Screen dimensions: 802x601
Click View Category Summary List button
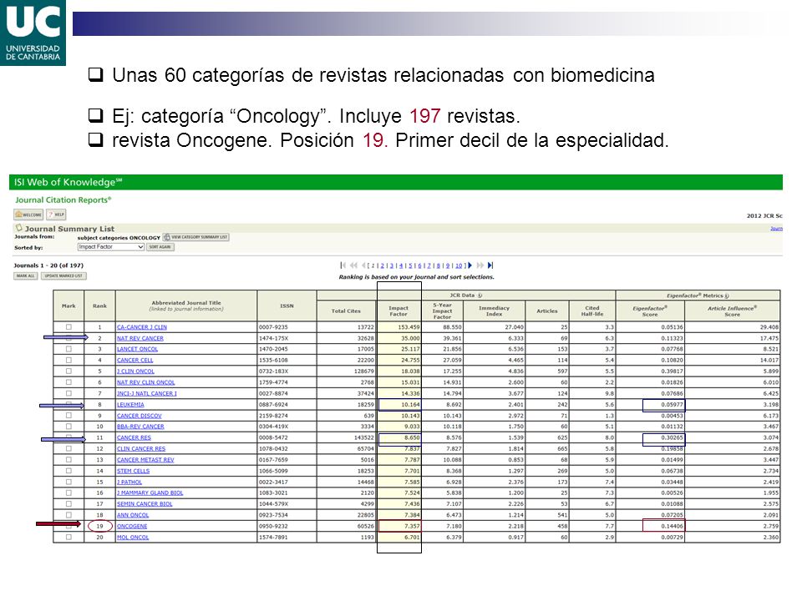tap(195, 237)
